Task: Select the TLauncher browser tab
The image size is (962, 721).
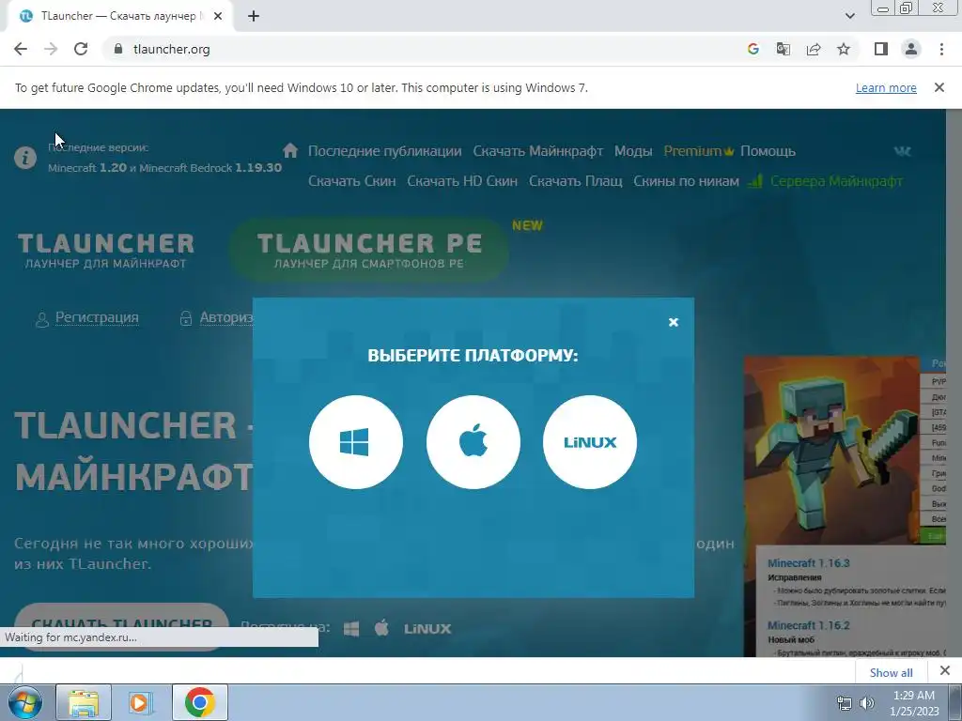Action: [x=119, y=16]
